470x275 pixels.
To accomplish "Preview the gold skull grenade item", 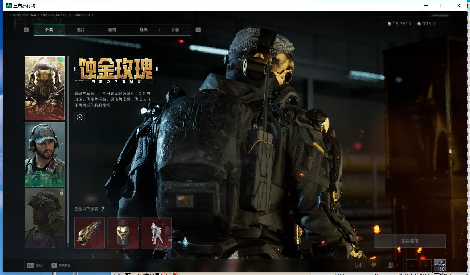I will (x=123, y=233).
